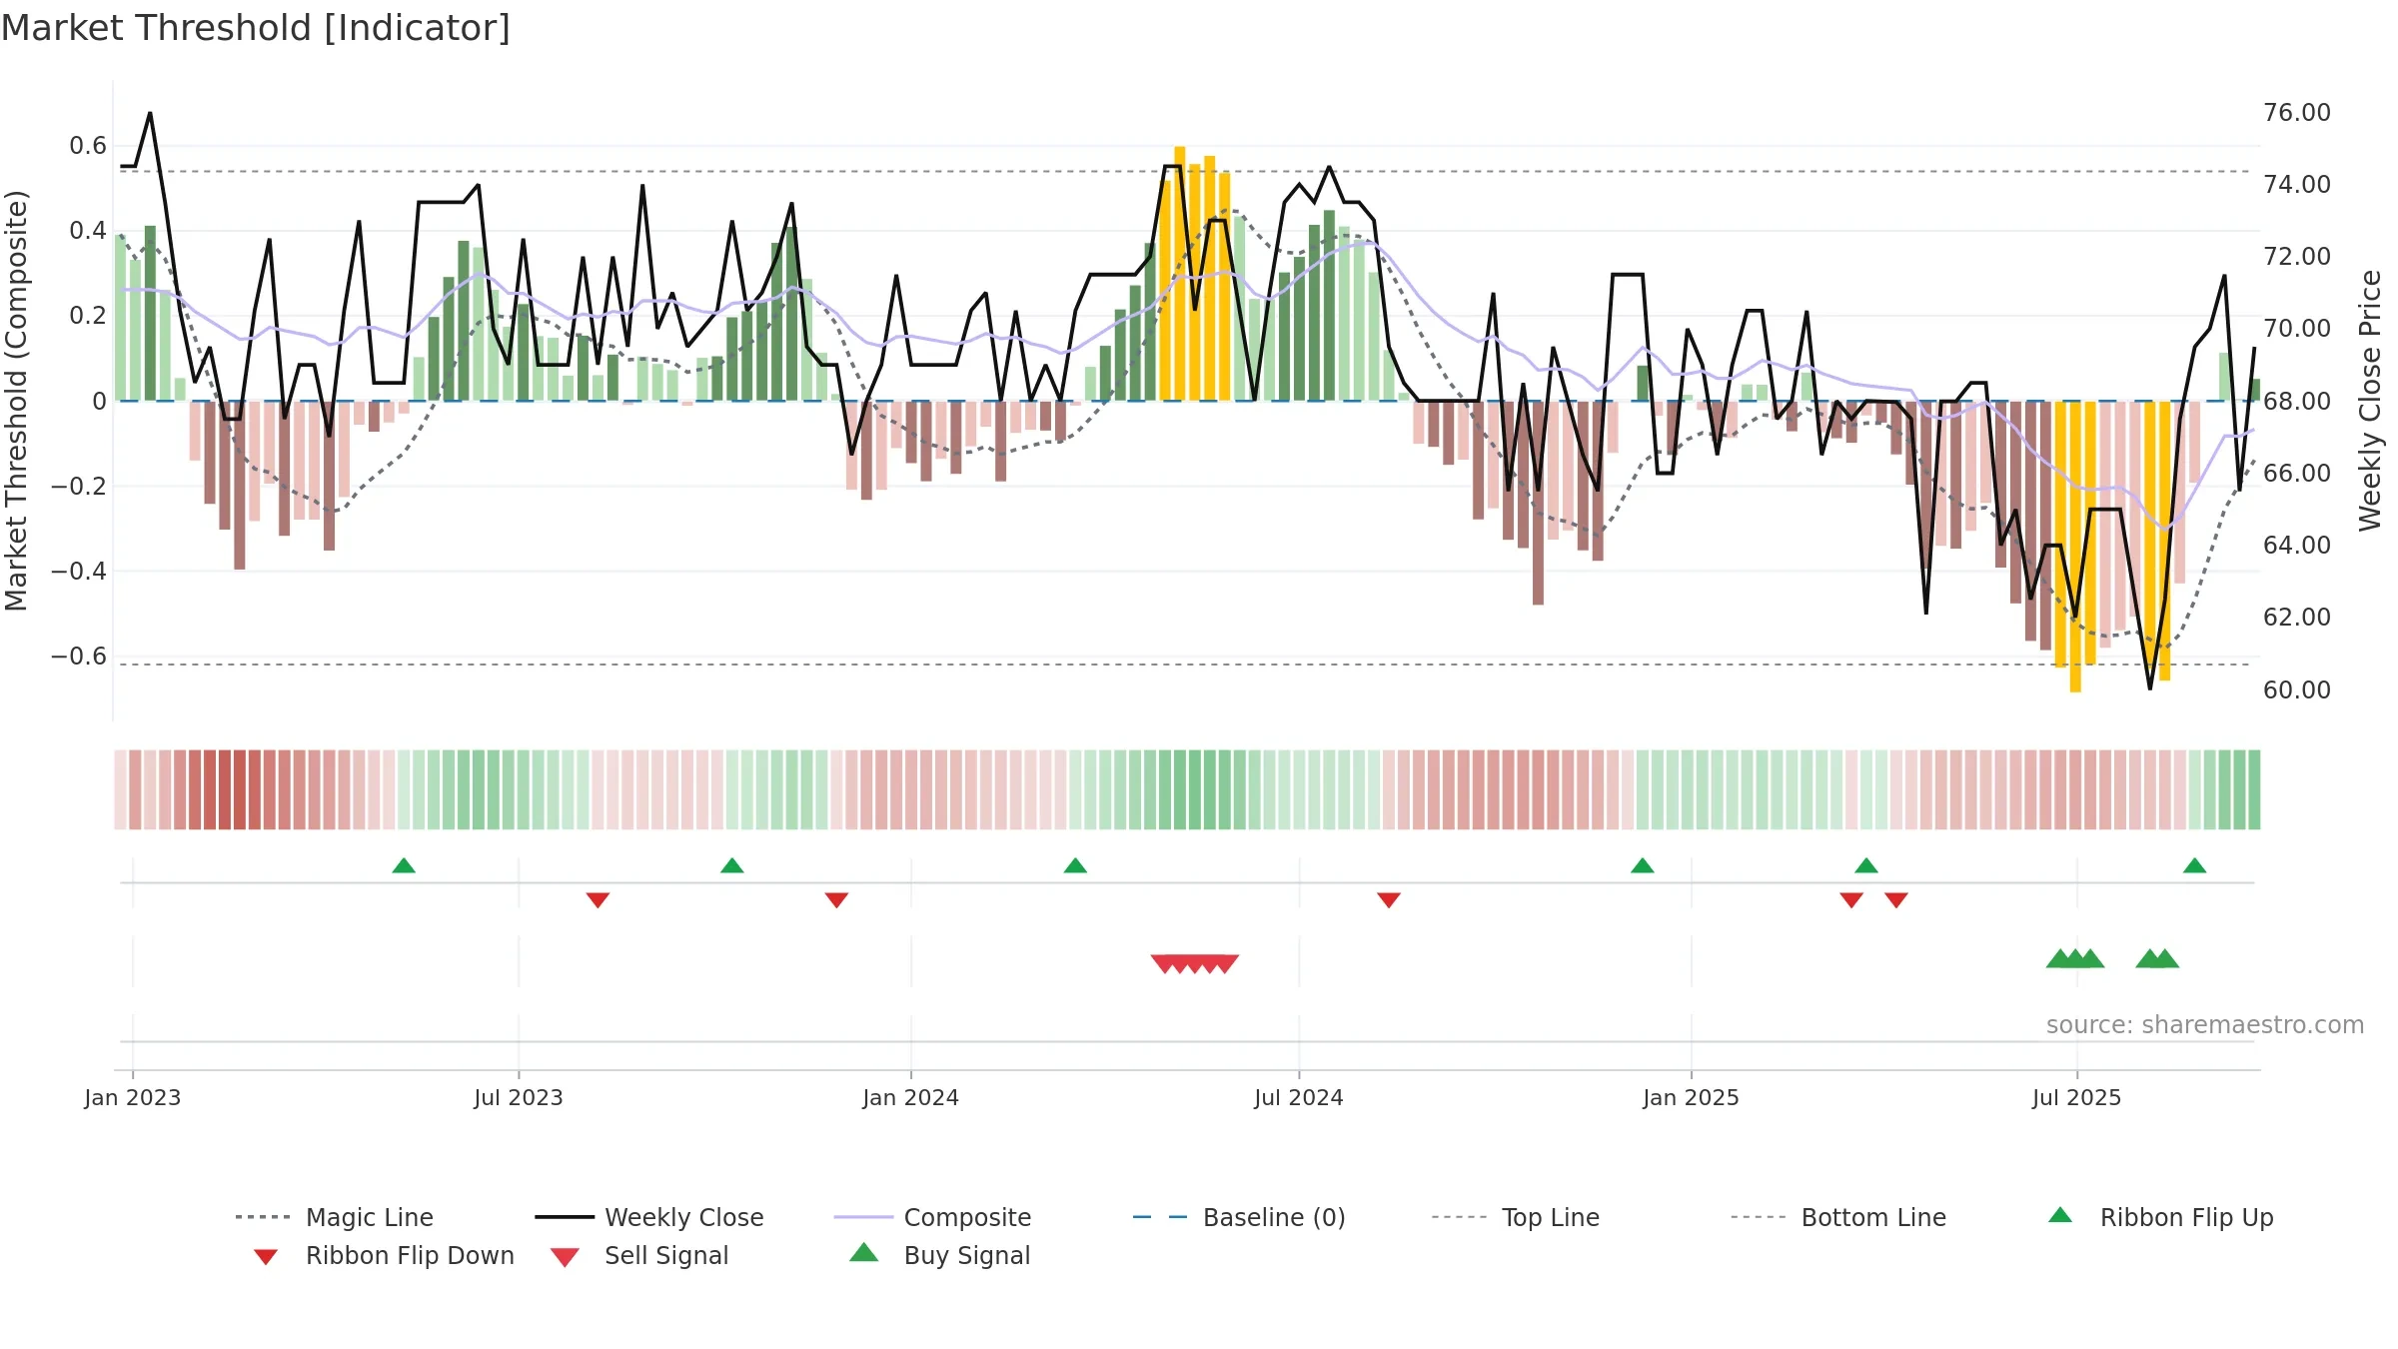Image resolution: width=2398 pixels, height=1349 pixels.
Task: Click the 'source: sharemaestro.com' text
Action: 2205,1025
